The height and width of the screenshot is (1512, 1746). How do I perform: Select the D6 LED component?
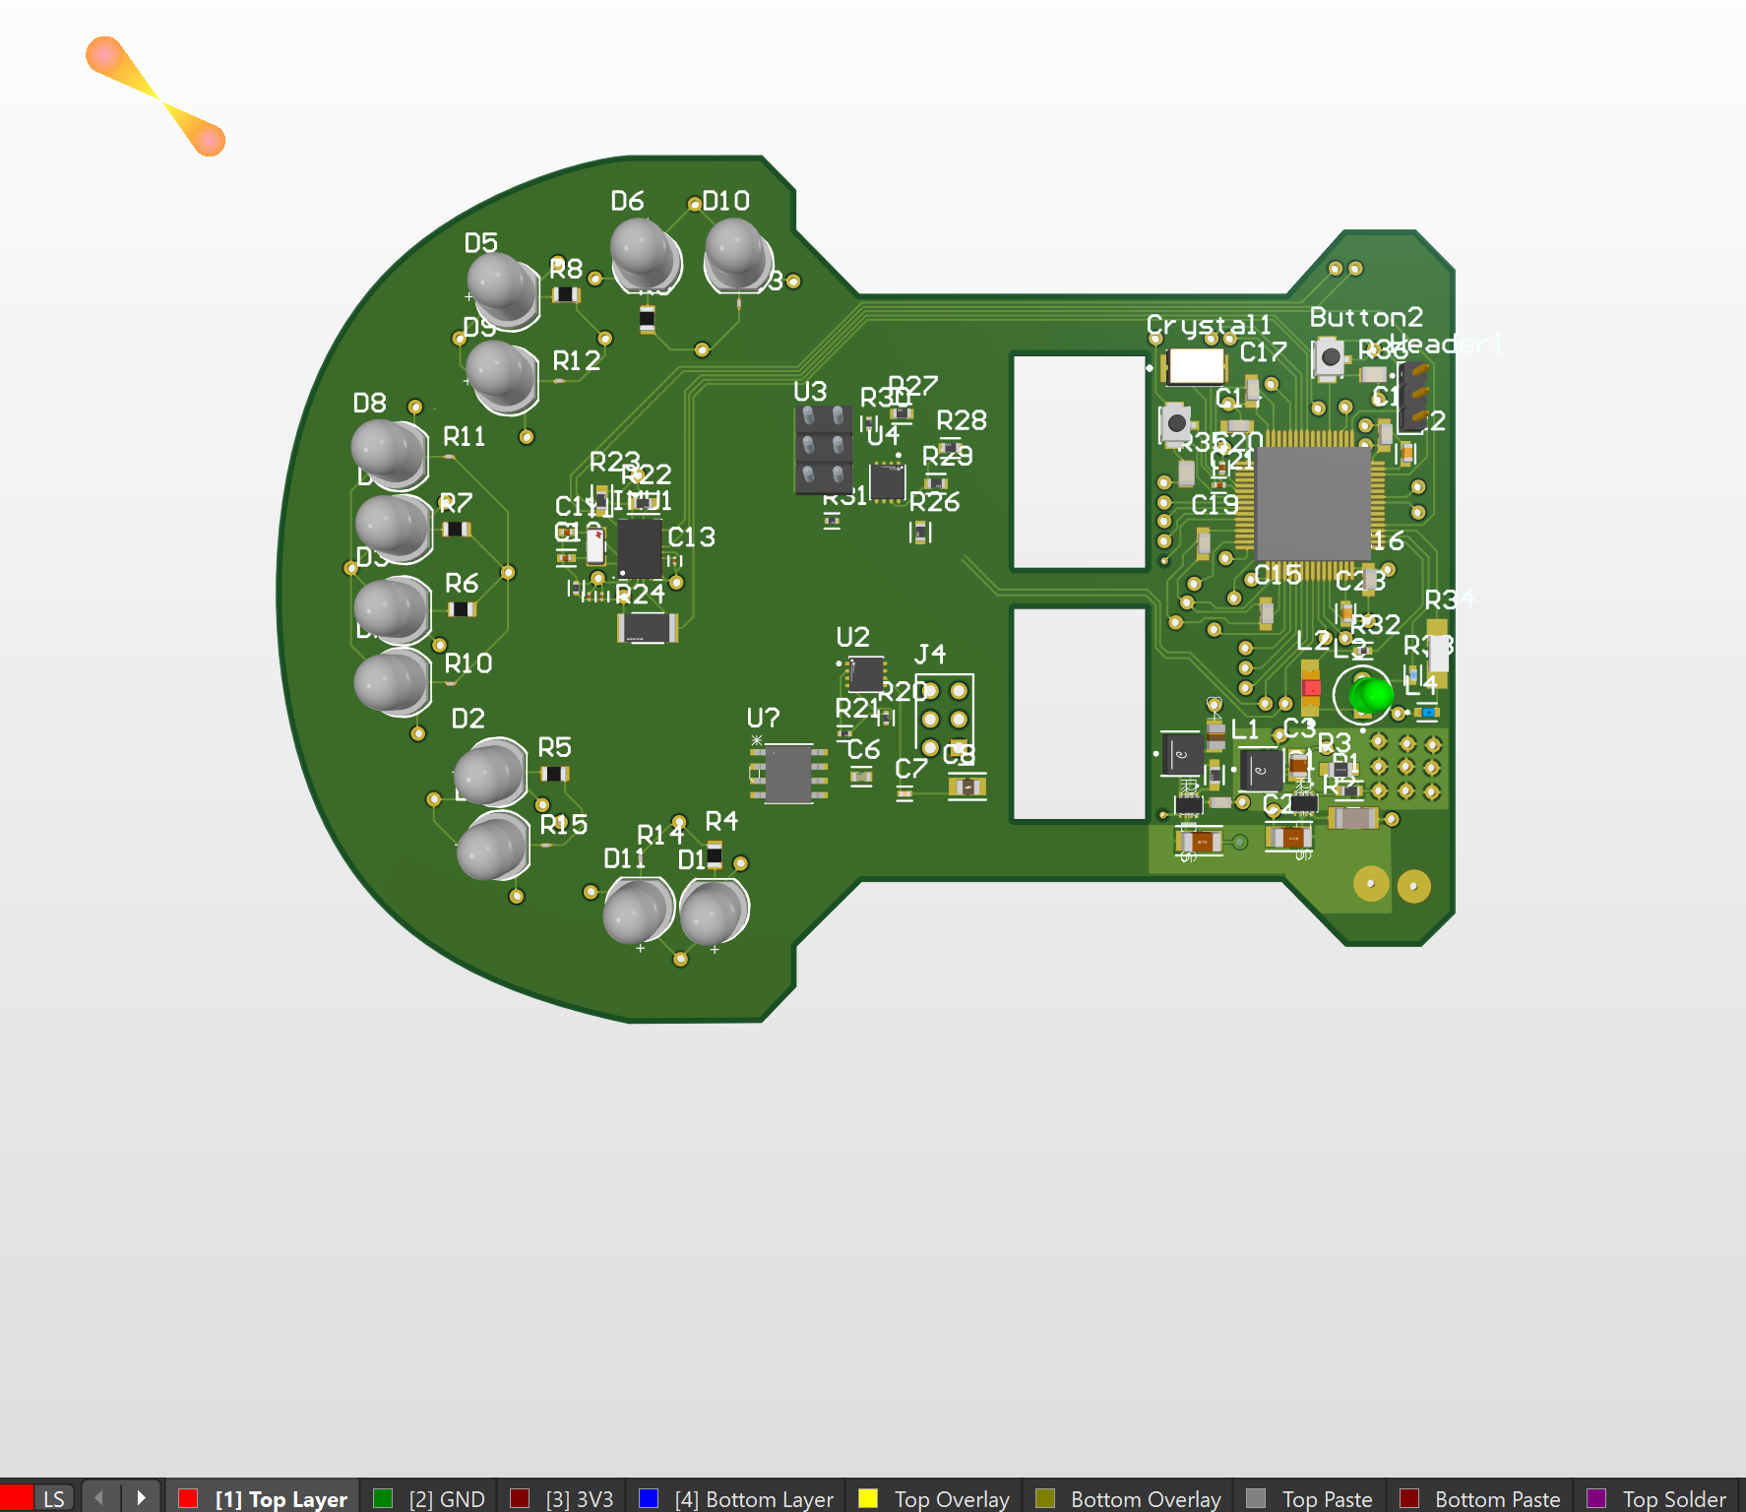click(646, 255)
